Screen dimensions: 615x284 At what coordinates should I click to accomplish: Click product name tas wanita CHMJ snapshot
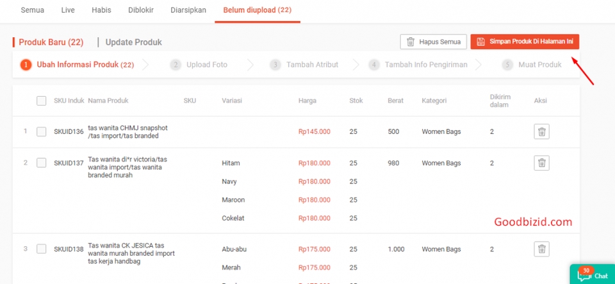pos(128,132)
